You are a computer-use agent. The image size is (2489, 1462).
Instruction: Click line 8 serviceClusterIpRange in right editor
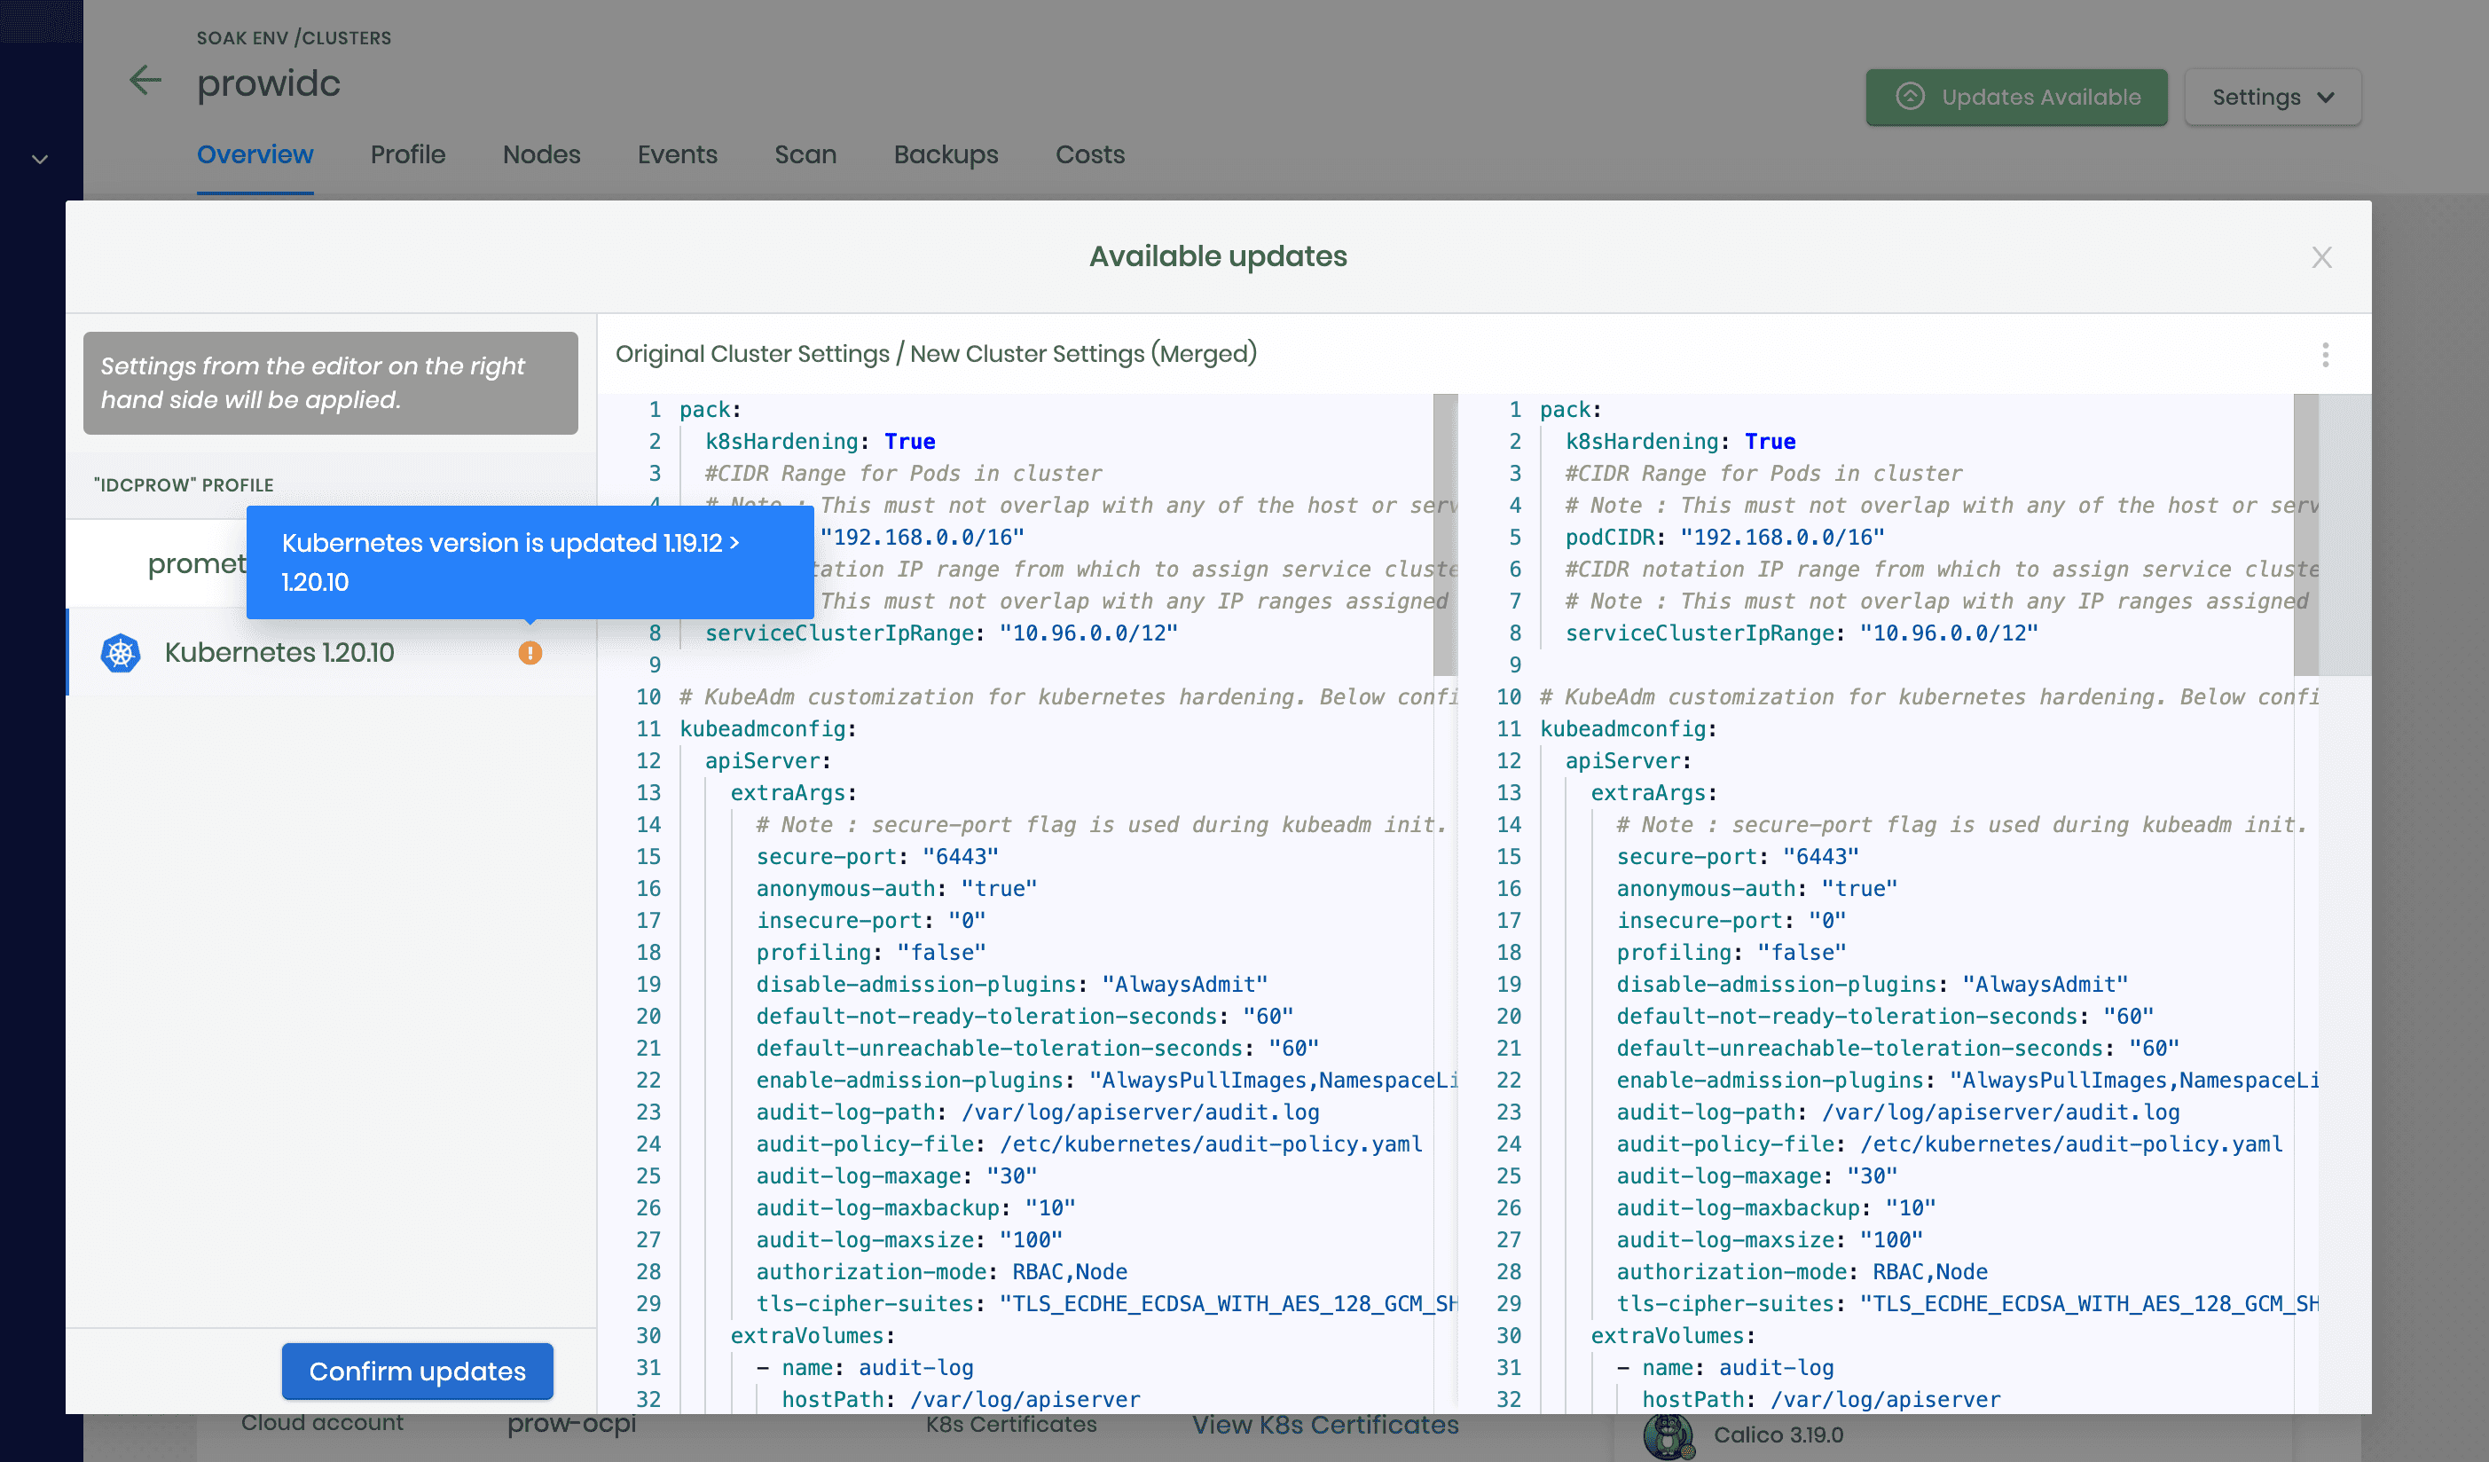click(x=1802, y=633)
